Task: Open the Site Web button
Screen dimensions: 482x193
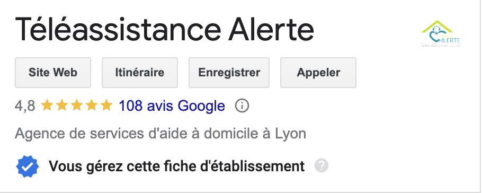Action: point(53,73)
